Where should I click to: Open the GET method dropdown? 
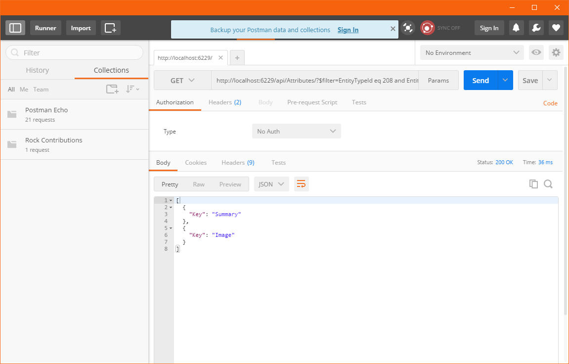point(182,81)
